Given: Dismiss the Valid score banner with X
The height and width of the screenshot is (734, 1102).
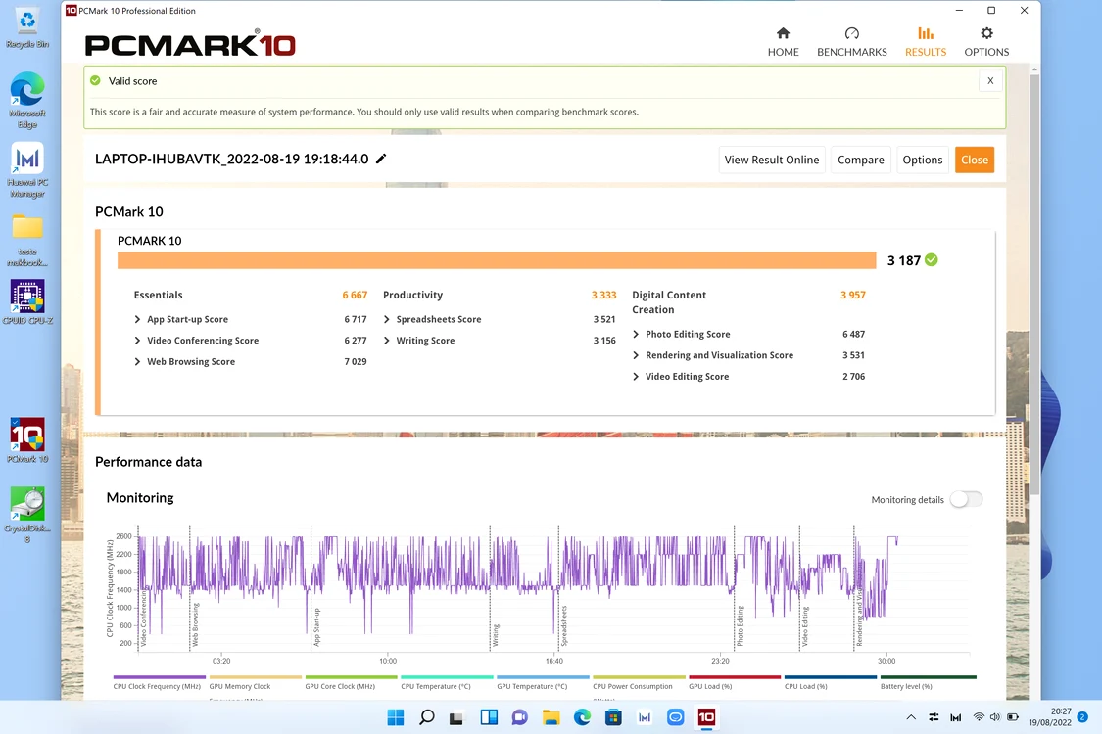Looking at the screenshot, I should [x=990, y=81].
